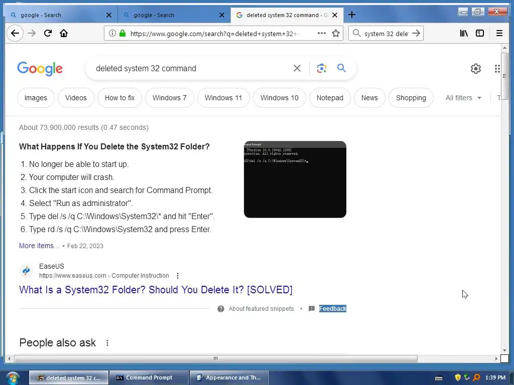
Task: Open the command prompt snippet thumbnail
Action: (295, 179)
